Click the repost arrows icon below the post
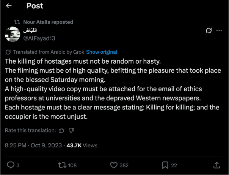This screenshot has width=229, height=175. coord(61,165)
